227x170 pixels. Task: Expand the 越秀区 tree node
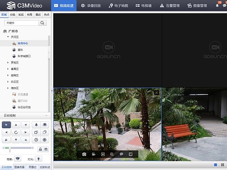click(x=8, y=75)
